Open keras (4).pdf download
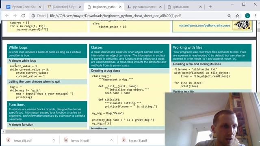 point(80,141)
